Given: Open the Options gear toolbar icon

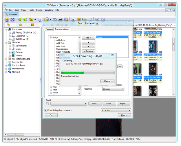Looking at the screenshot, I should 97,19.
